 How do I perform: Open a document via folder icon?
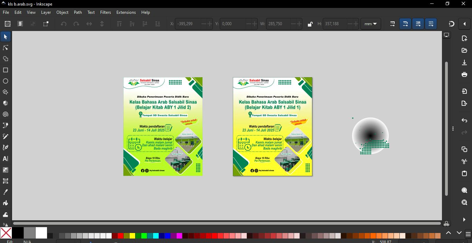(464, 50)
